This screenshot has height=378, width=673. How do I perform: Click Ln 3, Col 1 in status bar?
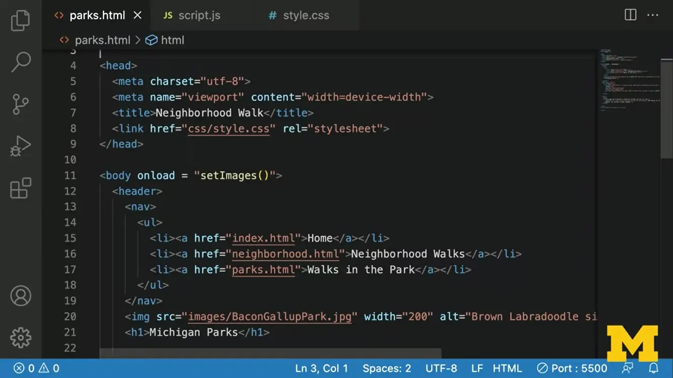coord(322,368)
